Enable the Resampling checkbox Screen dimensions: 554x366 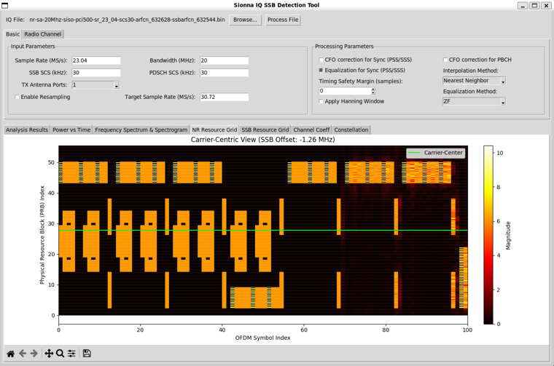(x=17, y=97)
